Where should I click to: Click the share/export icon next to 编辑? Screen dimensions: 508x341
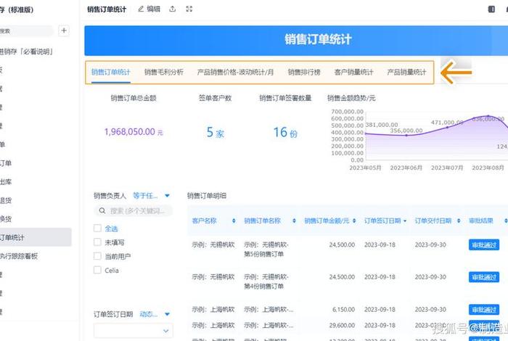point(173,9)
